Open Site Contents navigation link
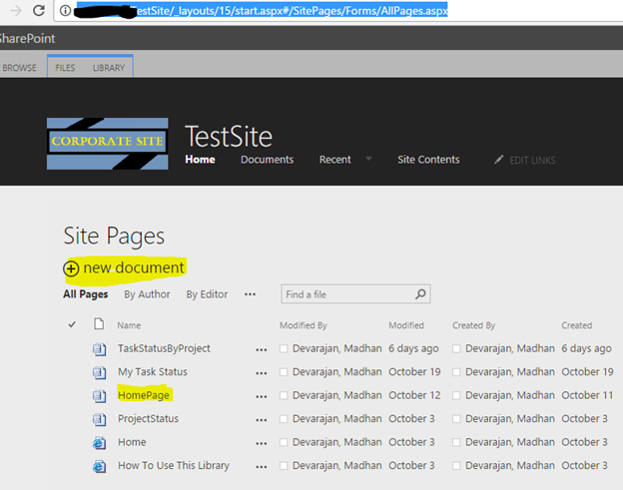Viewport: 623px width, 490px height. pos(428,160)
